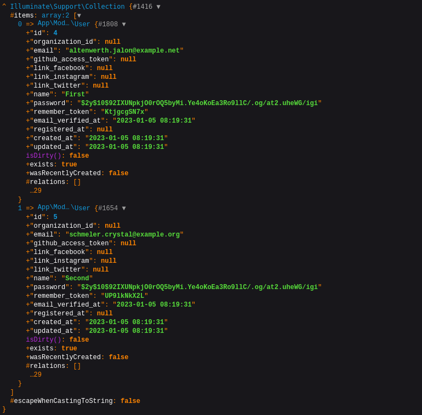The image size is (422, 415).
Task: Click the caret symbol before Illuminate\Support\Collection
Action: pos(4,7)
